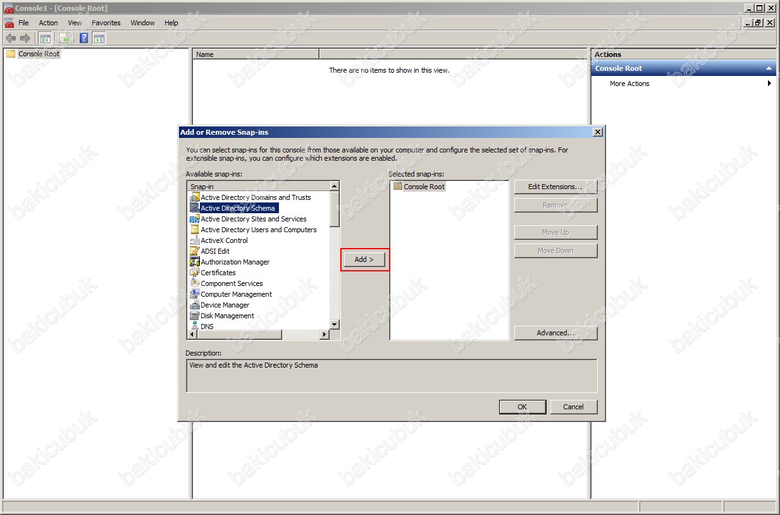
Task: Select the ActiveX Control snap-in icon
Action: click(195, 240)
